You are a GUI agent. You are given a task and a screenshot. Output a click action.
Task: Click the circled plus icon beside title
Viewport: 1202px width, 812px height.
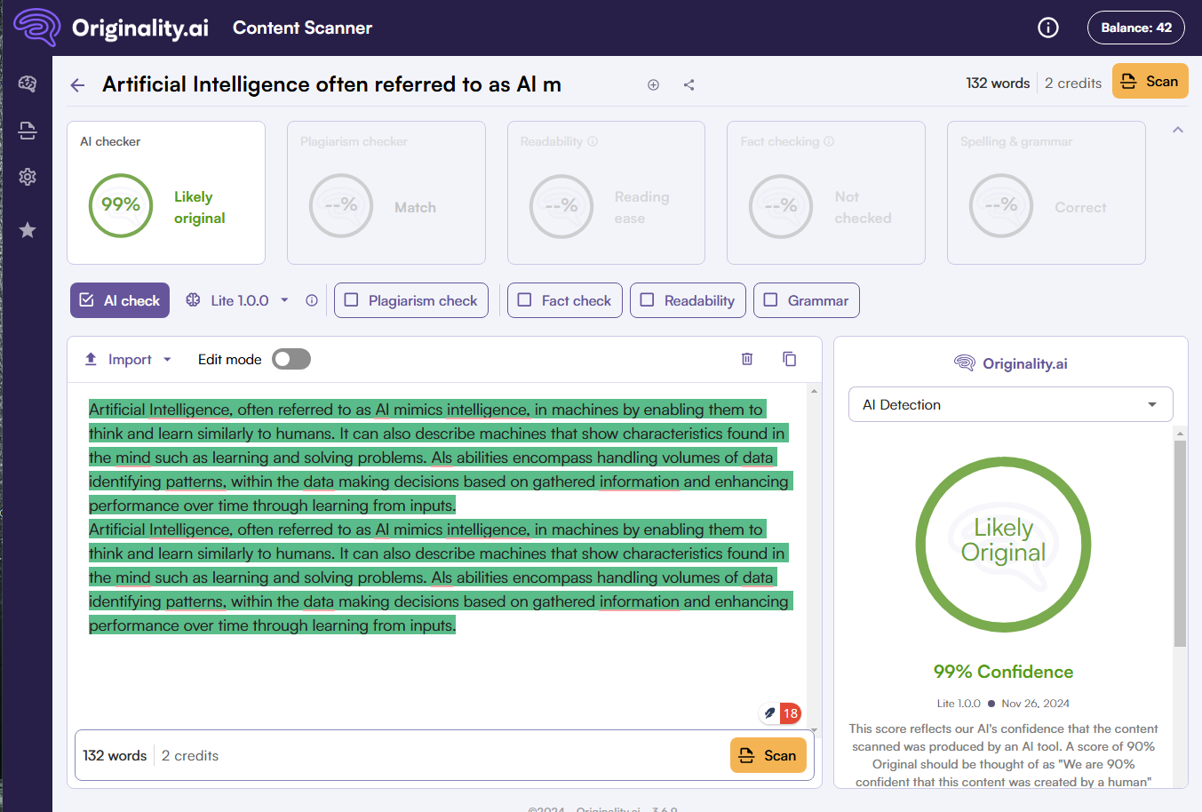653,85
